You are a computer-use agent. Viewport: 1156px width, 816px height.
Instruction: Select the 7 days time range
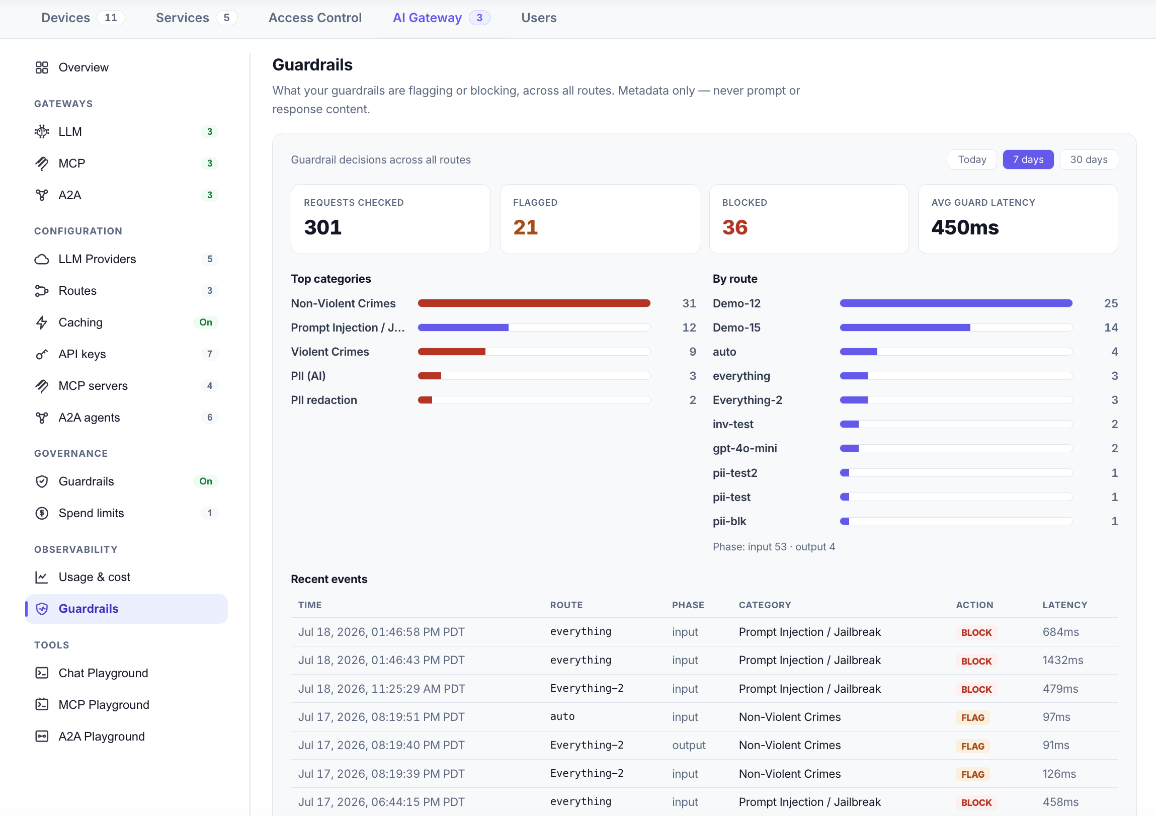1028,159
